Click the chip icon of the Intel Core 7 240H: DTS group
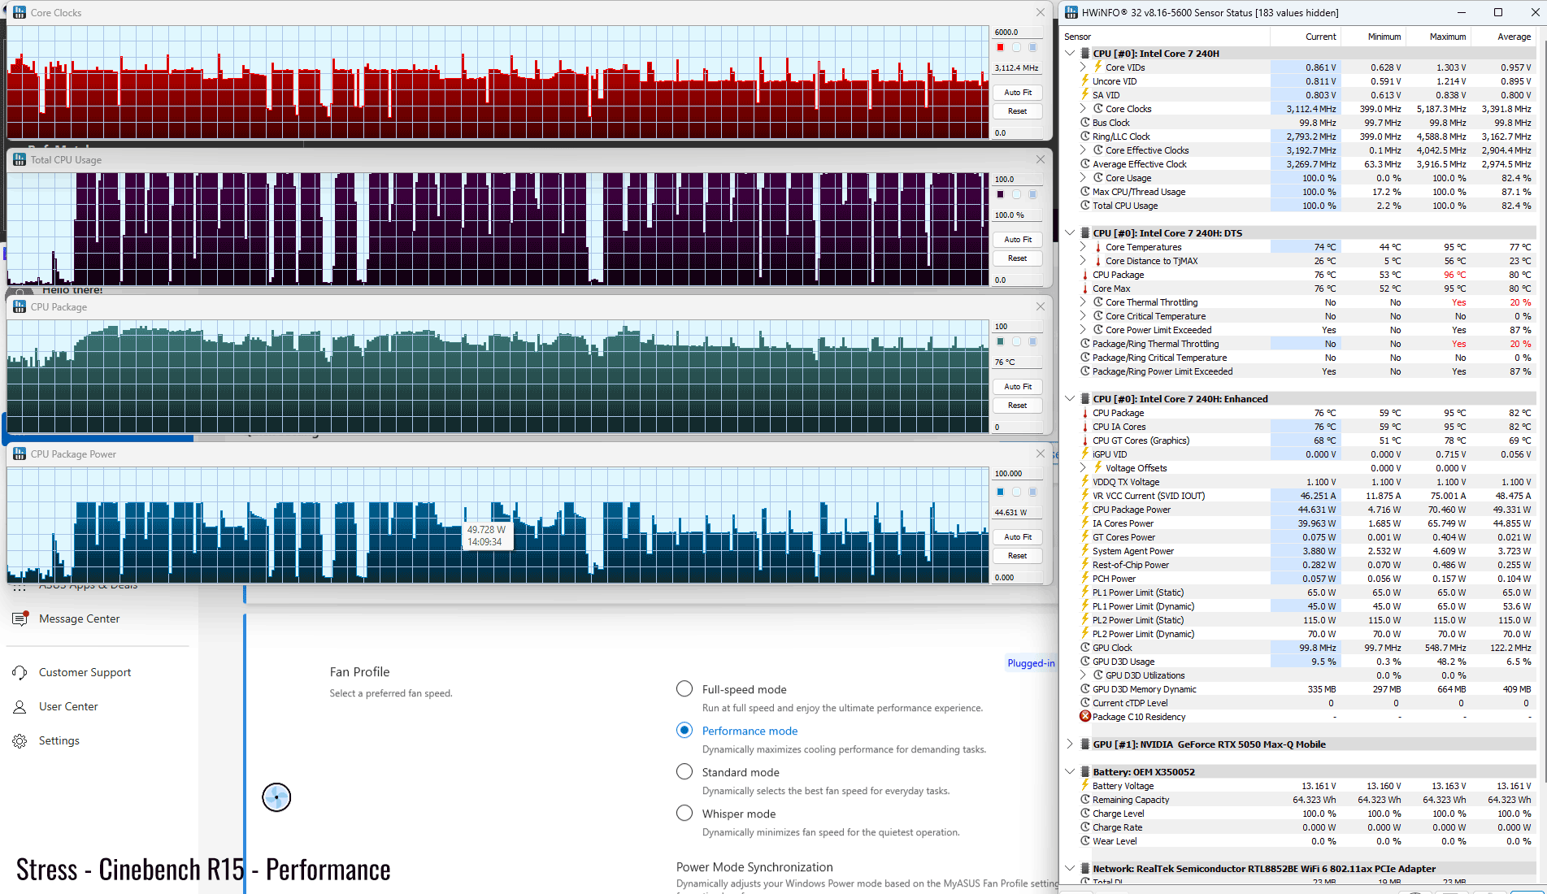1547x894 pixels. click(x=1085, y=233)
